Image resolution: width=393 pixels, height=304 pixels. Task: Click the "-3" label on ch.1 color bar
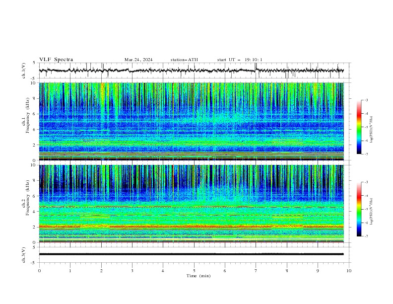[366, 100]
